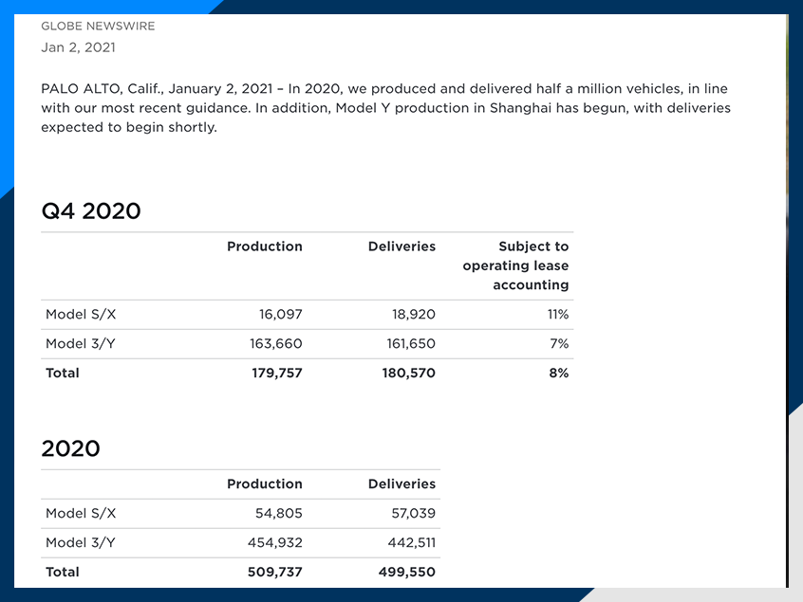Viewport: 803px width, 602px height.
Task: Select the 499,550 total deliveries value
Action: point(407,572)
